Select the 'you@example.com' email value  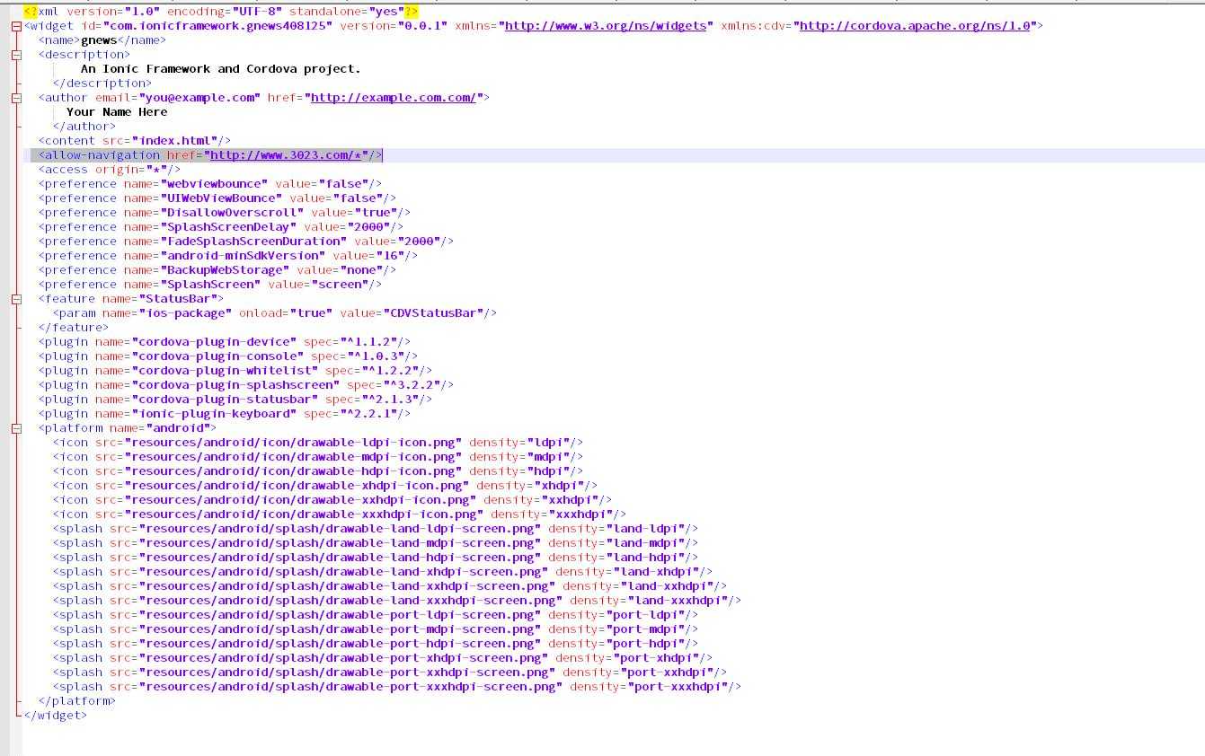coord(199,98)
